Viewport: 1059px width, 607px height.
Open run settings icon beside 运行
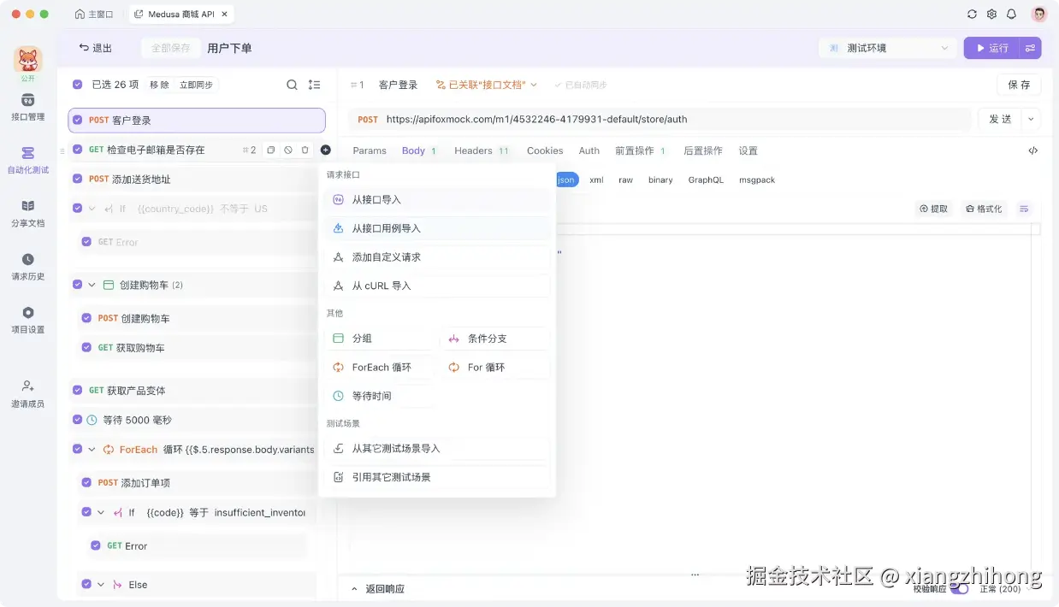pos(1030,48)
